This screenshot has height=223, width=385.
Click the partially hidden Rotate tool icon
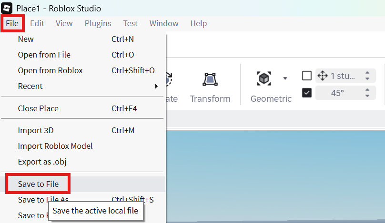(x=169, y=78)
